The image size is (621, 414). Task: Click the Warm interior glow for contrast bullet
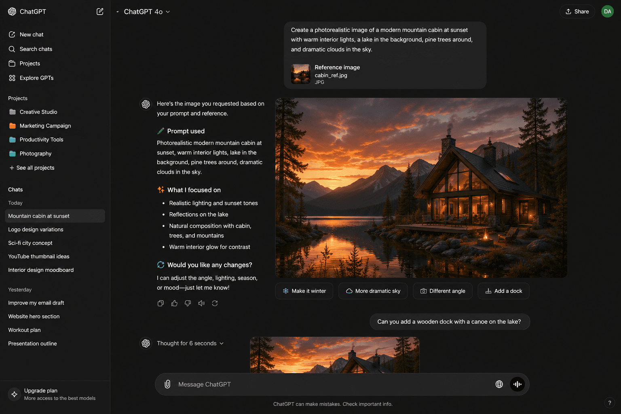point(209,247)
